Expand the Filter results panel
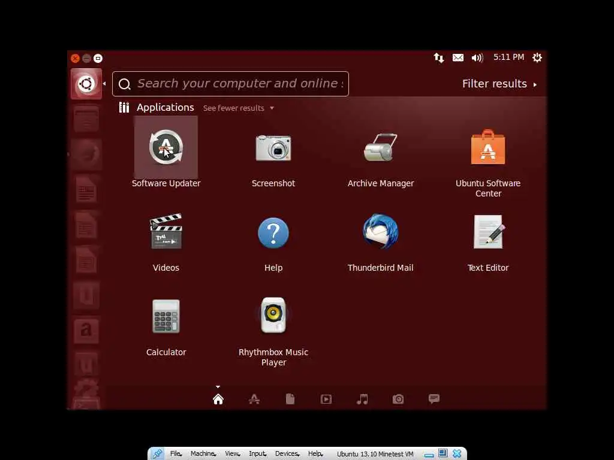 coord(499,84)
